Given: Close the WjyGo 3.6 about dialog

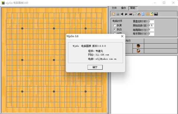Looking at the screenshot, I should (x=122, y=36).
